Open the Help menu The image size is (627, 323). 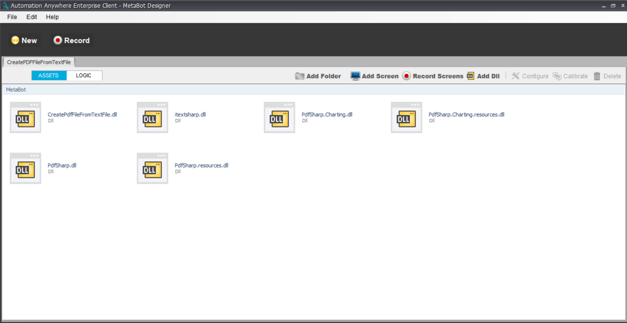(x=52, y=17)
